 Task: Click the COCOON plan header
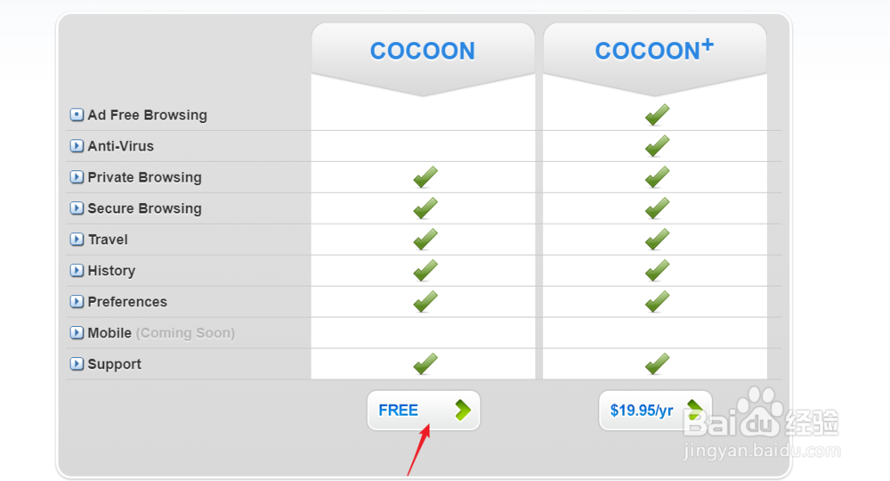pos(423,51)
